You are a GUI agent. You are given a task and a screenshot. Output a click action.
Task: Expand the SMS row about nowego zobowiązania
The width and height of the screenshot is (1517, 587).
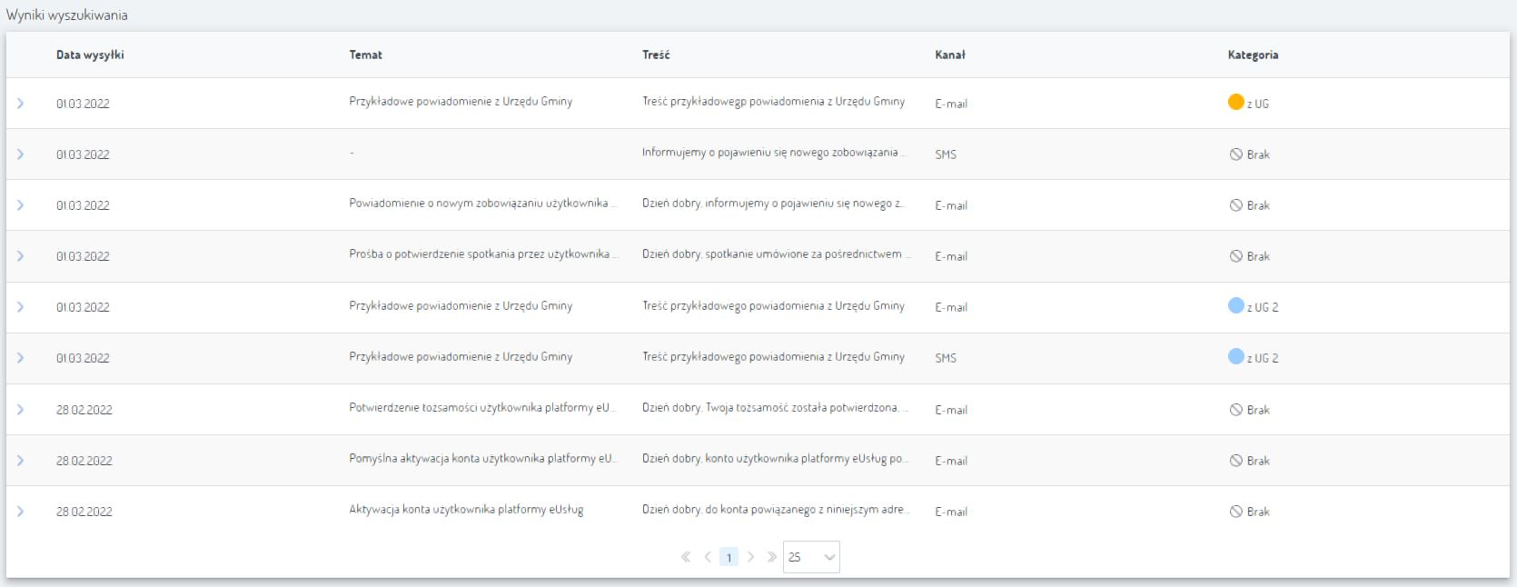coord(20,154)
